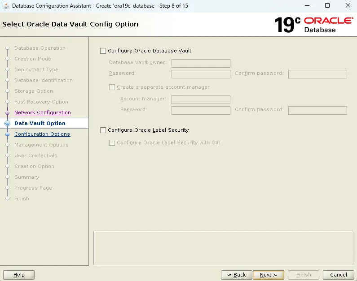Viewport: 357px width, 281px height.
Task: Click the Deployment Type step label
Action: point(36,69)
